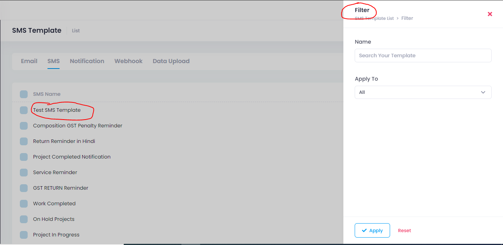Click the SMS Name column header

pos(47,94)
